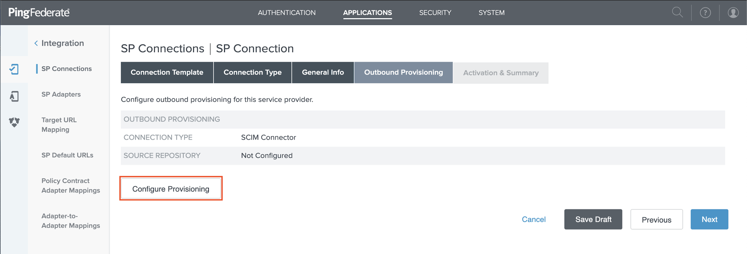Go to the General Info tab
The image size is (747, 254).
pyautogui.click(x=323, y=72)
